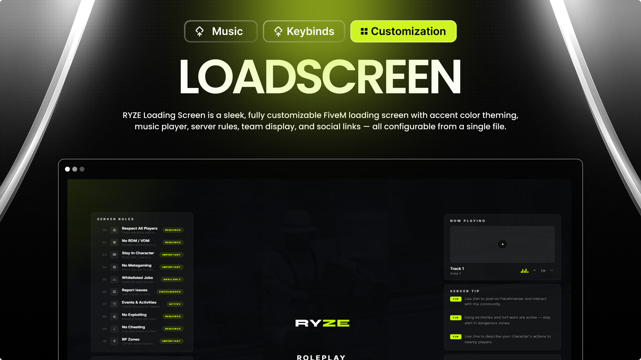This screenshot has height=360, width=641.
Task: Skip to the next track
Action: [x=552, y=270]
